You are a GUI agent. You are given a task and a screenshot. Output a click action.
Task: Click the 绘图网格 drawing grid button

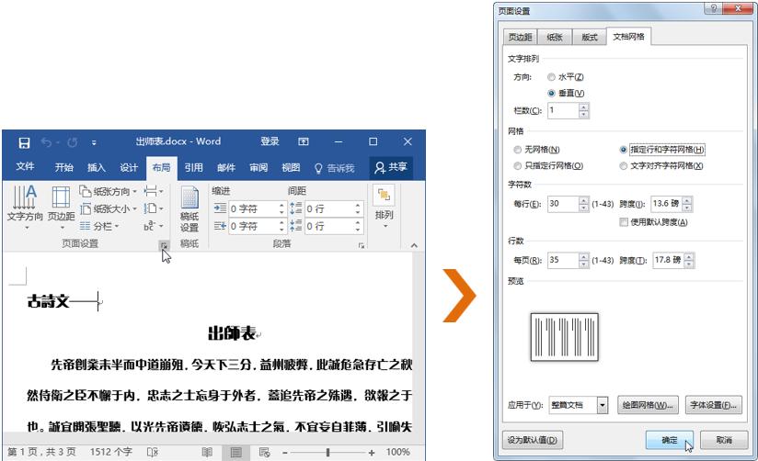tap(648, 405)
